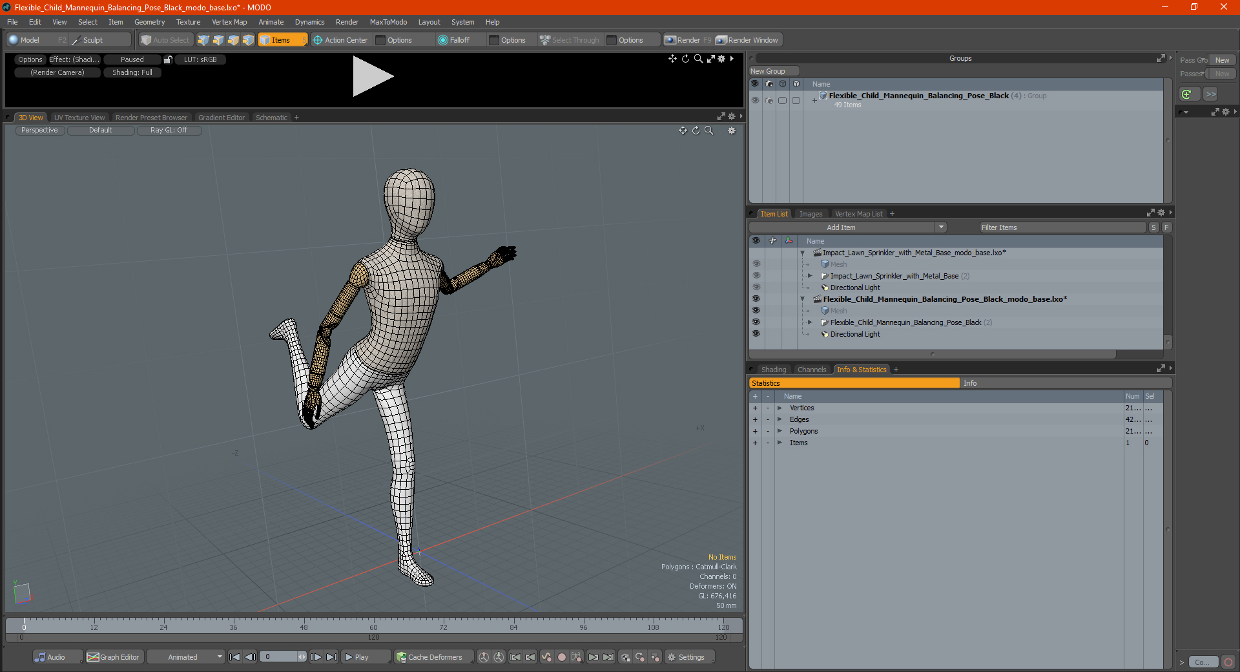The image size is (1240, 672).
Task: Open the Vertex Map menu
Action: click(229, 22)
